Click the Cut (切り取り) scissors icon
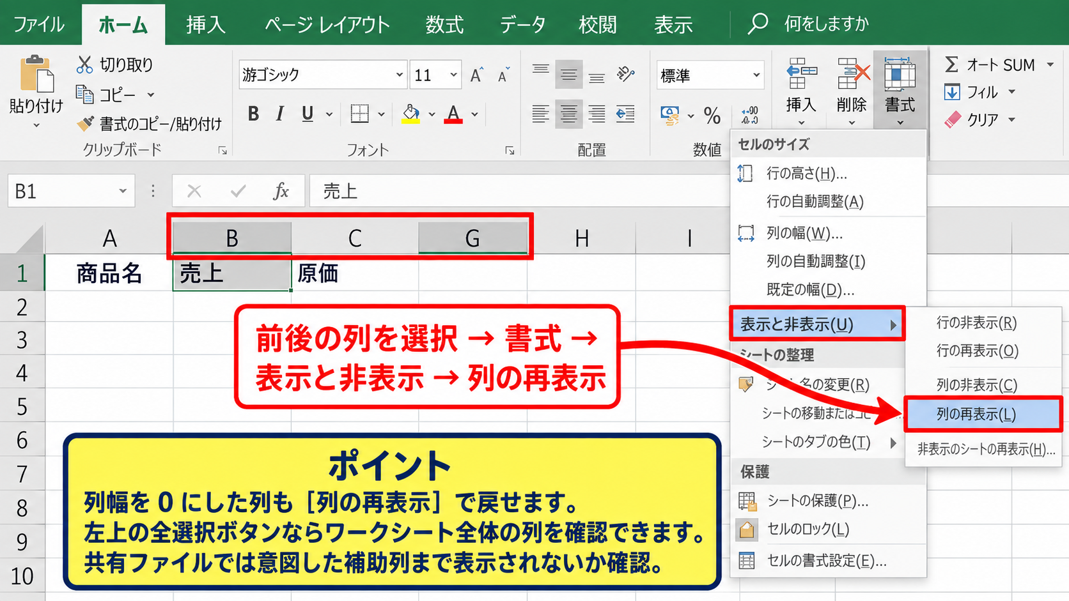The height and width of the screenshot is (601, 1069). pyautogui.click(x=84, y=65)
